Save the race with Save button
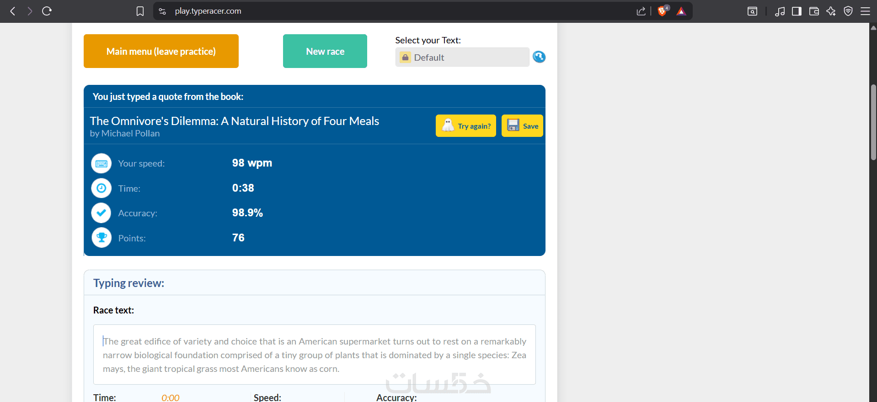 coord(522,125)
